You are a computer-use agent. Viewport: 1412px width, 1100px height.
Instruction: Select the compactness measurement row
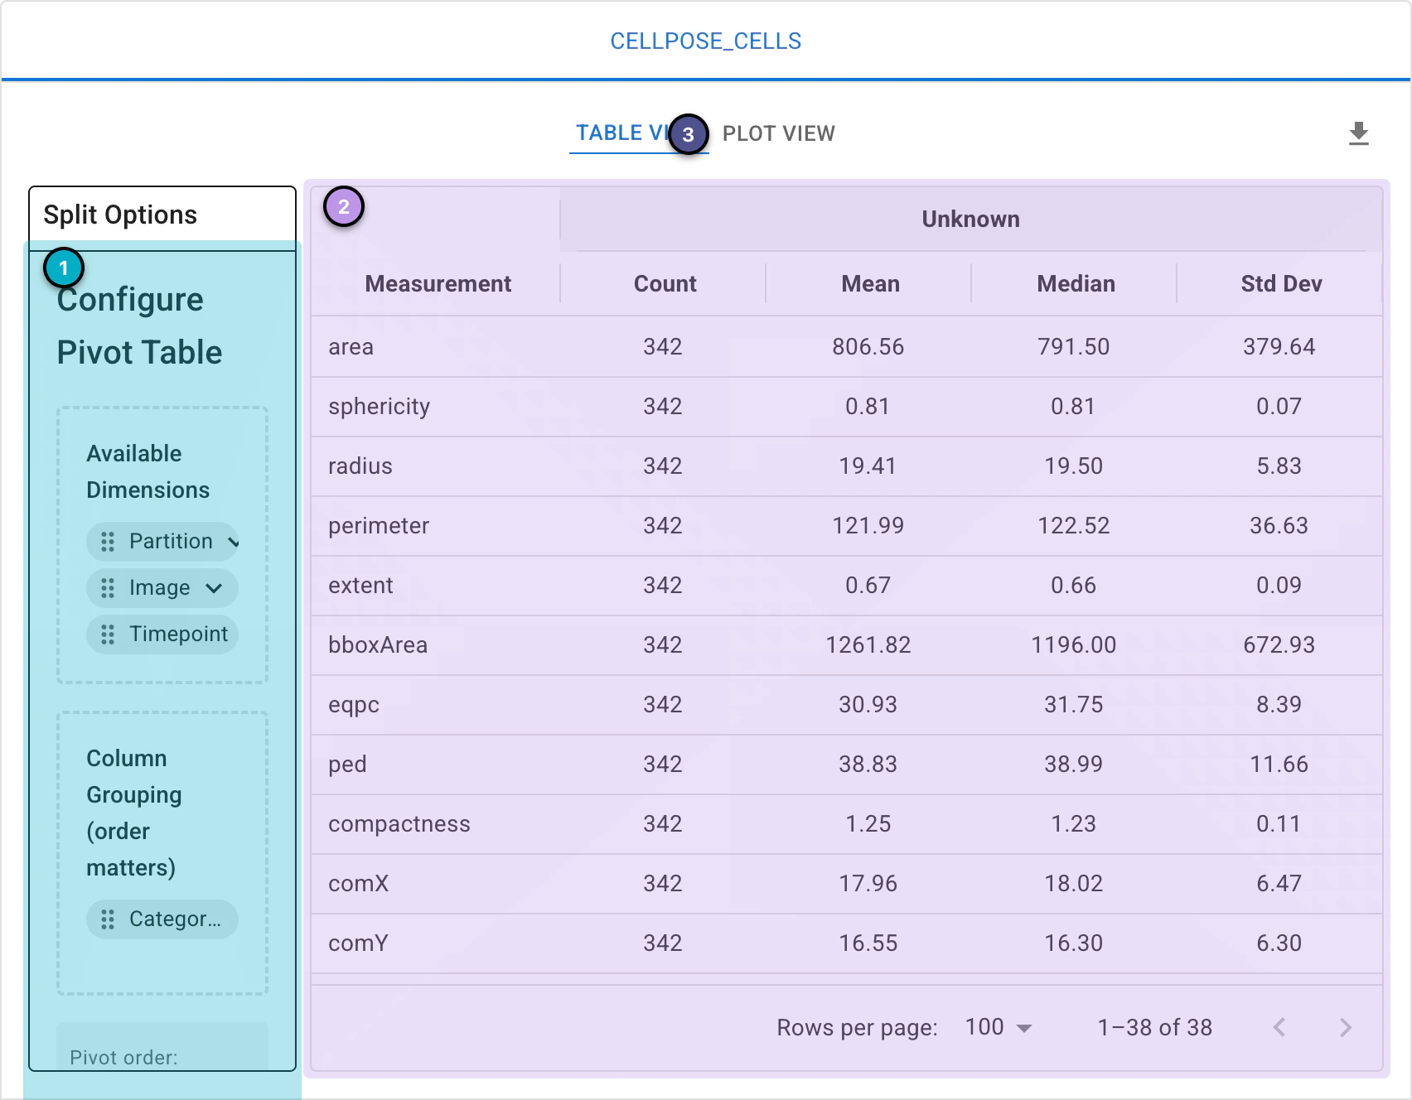coord(847,824)
